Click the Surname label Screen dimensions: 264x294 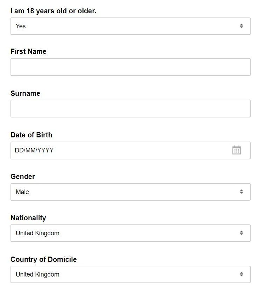25,93
